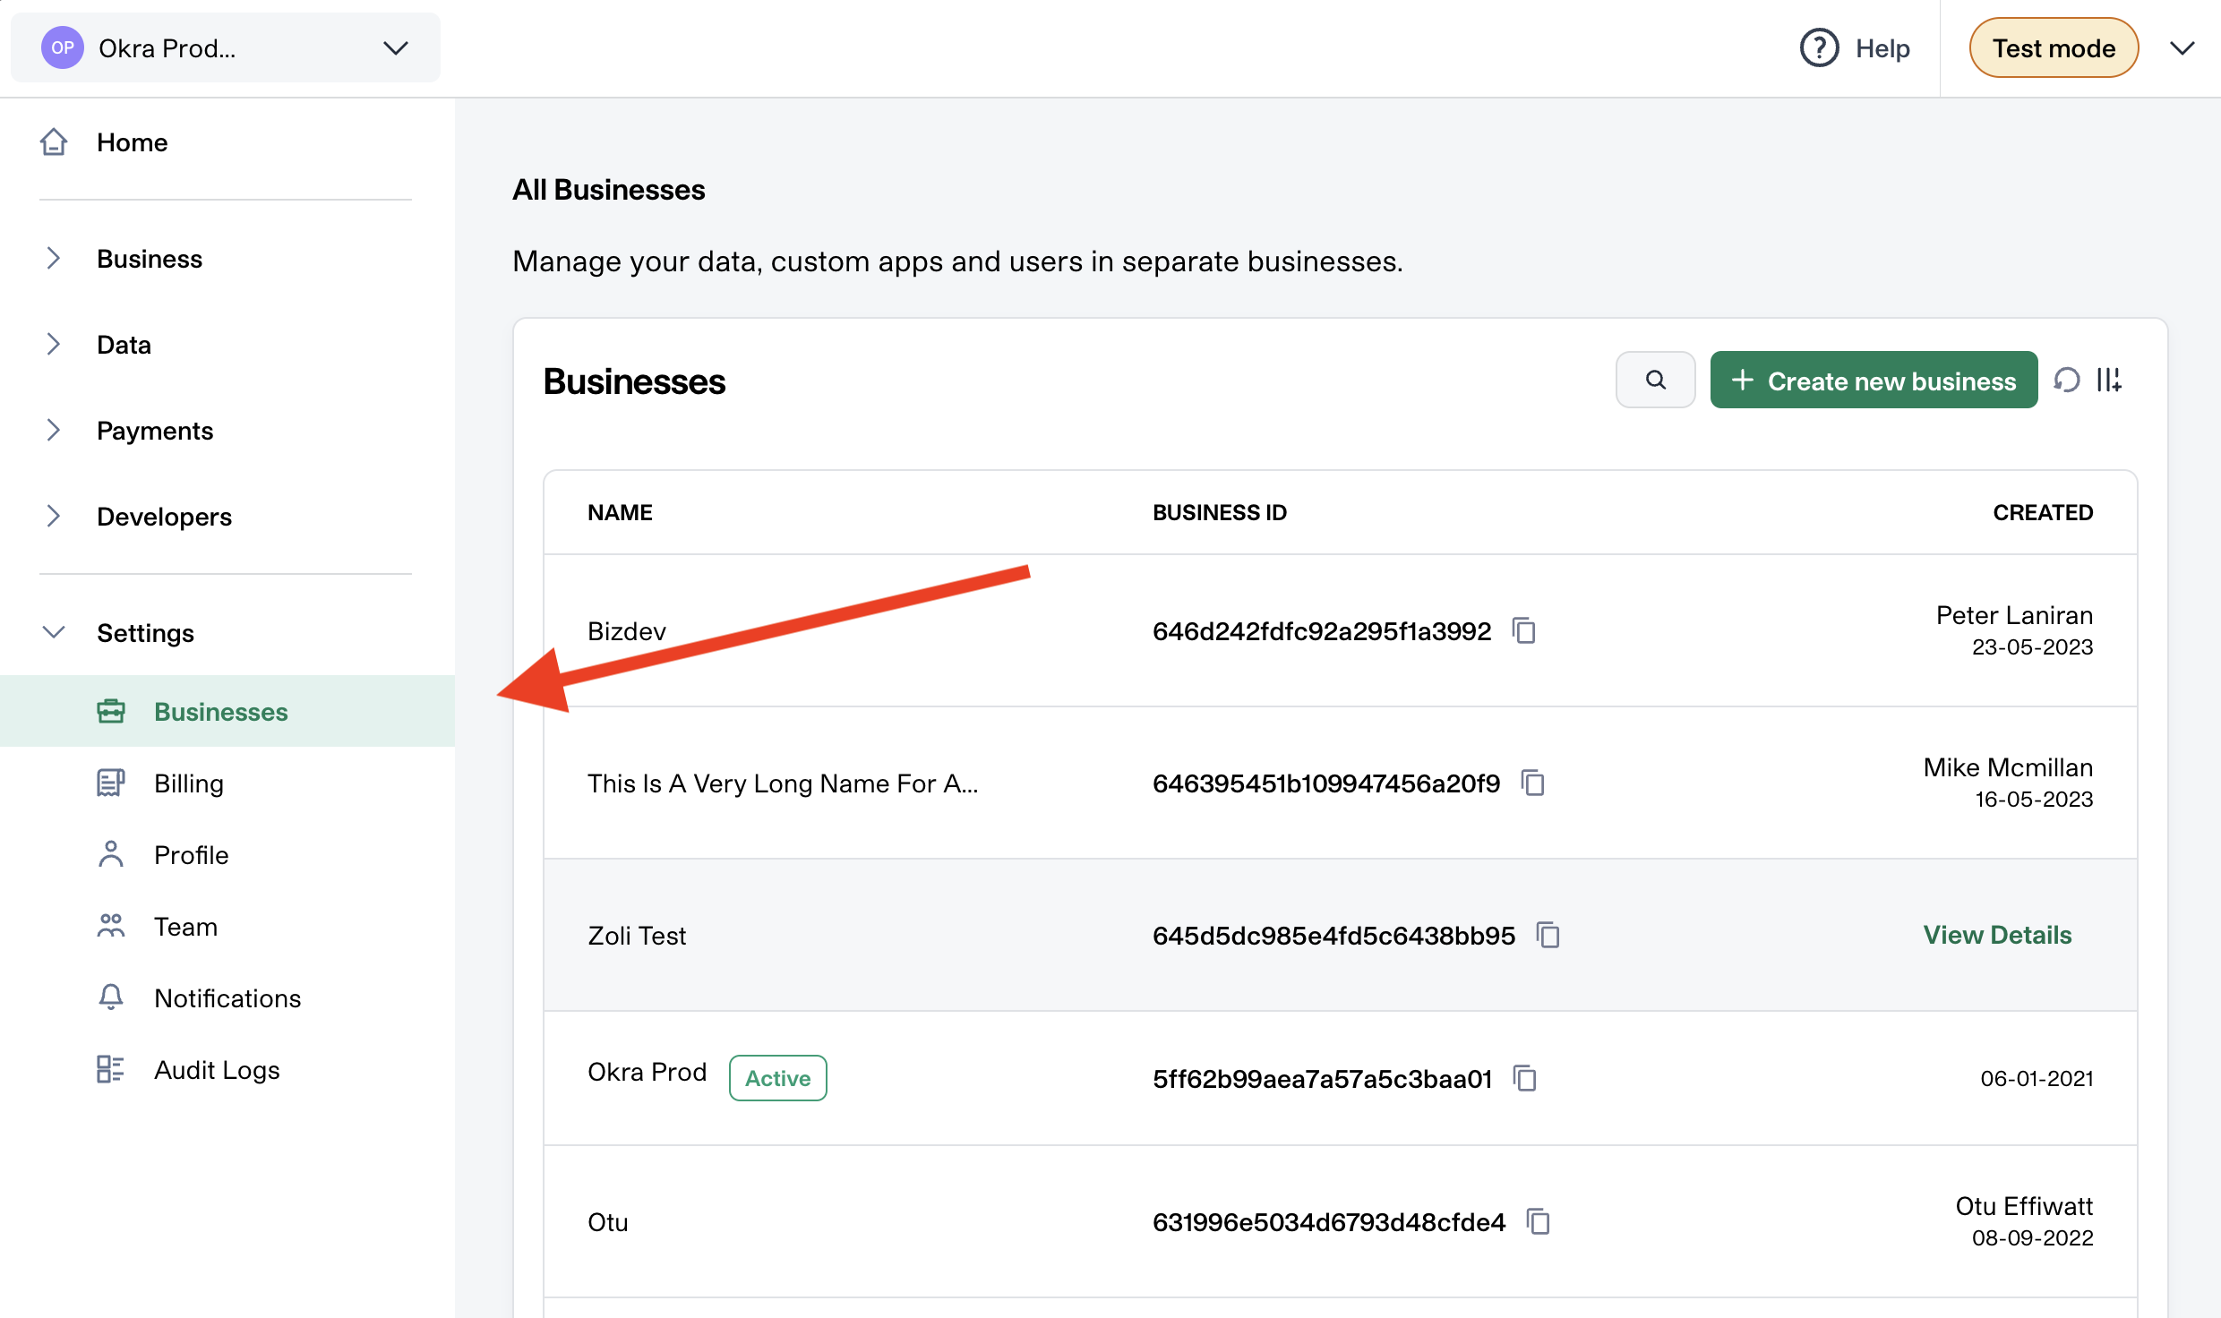This screenshot has height=1318, width=2221.
Task: Copy the Zoli Test business ID
Action: click(x=1548, y=935)
